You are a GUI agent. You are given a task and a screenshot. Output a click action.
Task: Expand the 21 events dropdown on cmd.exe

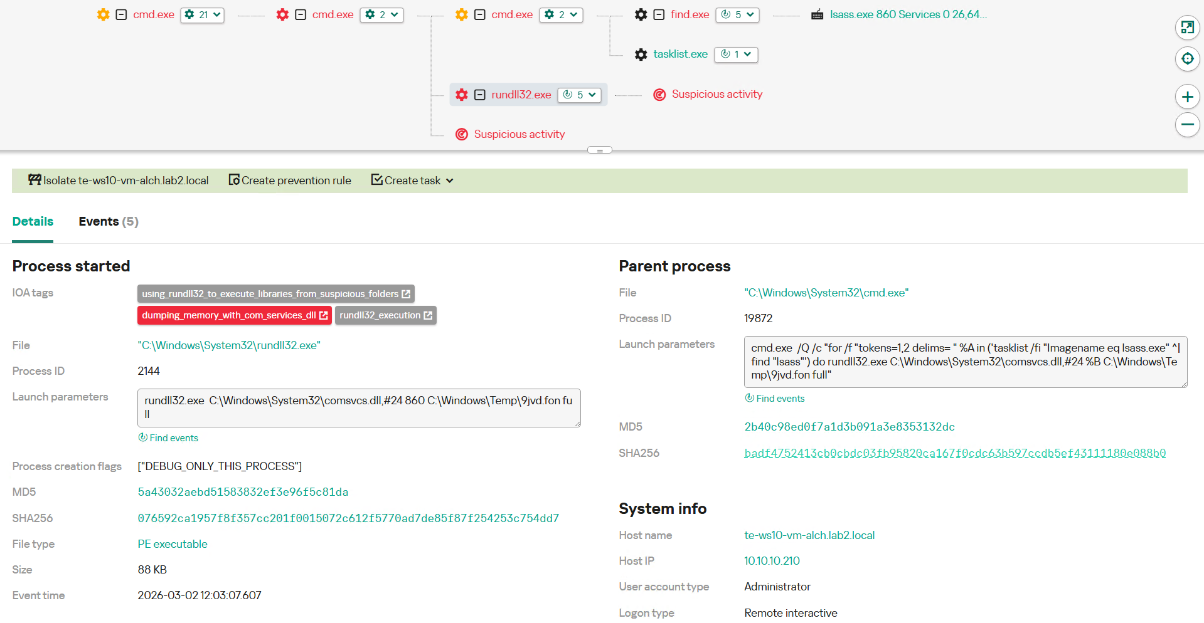click(202, 14)
